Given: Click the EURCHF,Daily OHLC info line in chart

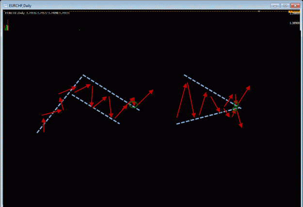Looking at the screenshot, I should (37, 13).
